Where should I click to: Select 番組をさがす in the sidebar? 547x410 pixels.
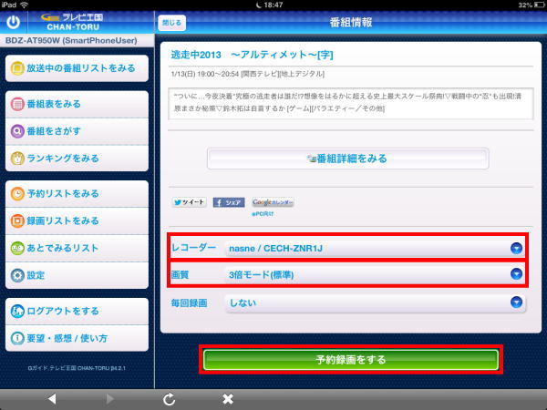click(77, 131)
